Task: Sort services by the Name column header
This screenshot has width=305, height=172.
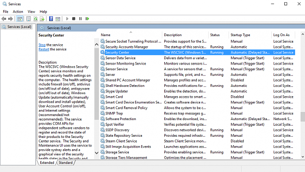Action: (x=131, y=35)
